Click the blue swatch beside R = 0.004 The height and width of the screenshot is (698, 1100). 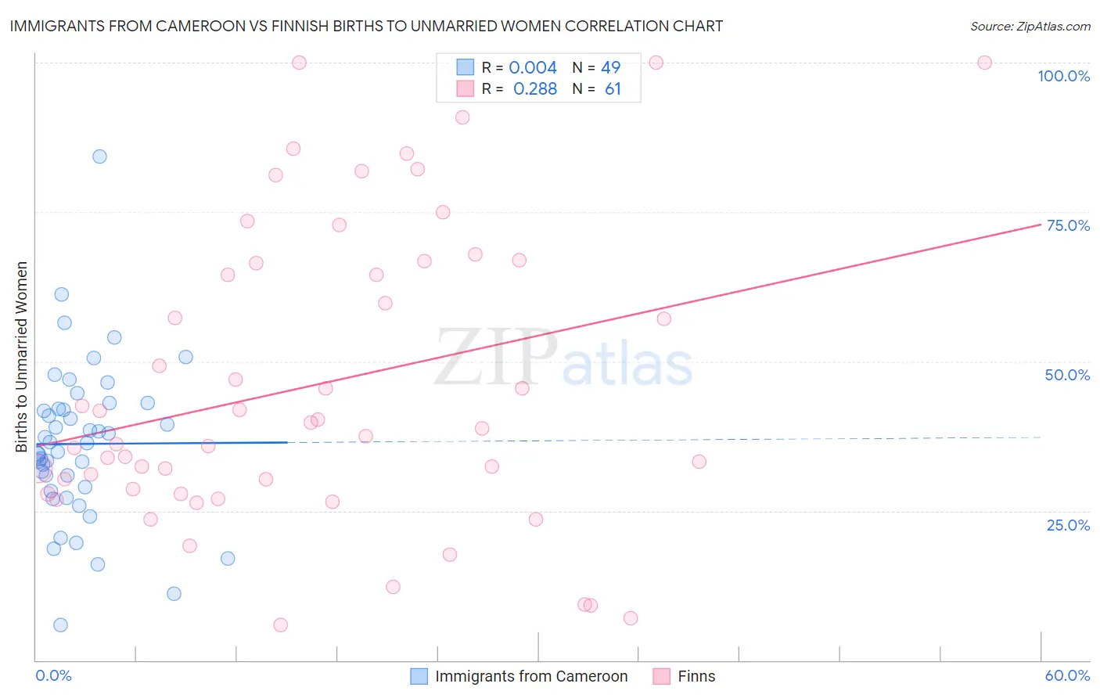(x=466, y=67)
